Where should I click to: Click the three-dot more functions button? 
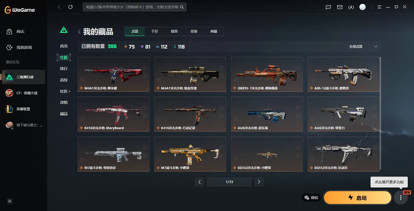pos(401,198)
